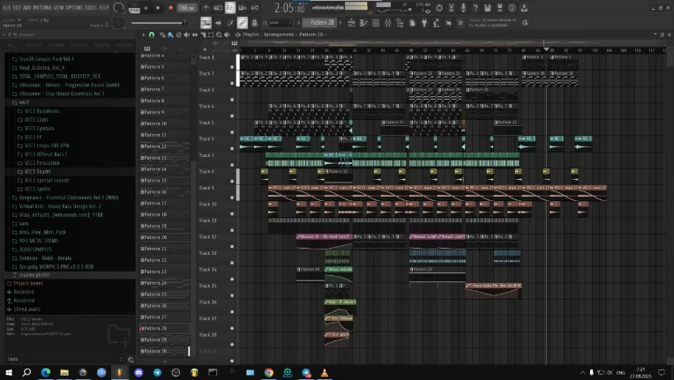Open the Pattern 28 selector dropdown
Screen dimensions: 674x380
(x=321, y=22)
